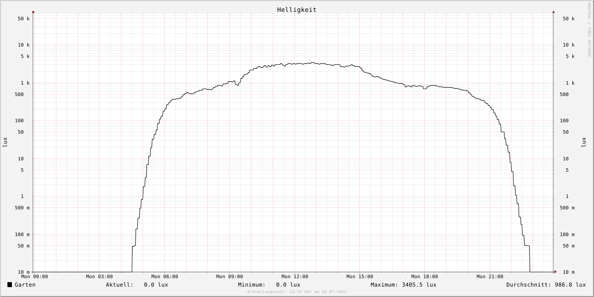Click the left lux axis title
594x297 pixels.
coord(5,142)
